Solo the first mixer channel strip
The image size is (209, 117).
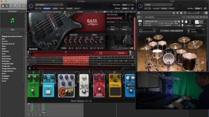click(x=33, y=115)
